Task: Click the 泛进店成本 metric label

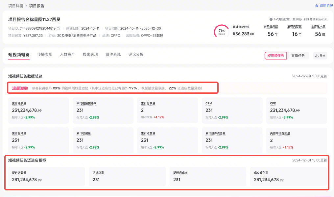Action: [x=180, y=173]
